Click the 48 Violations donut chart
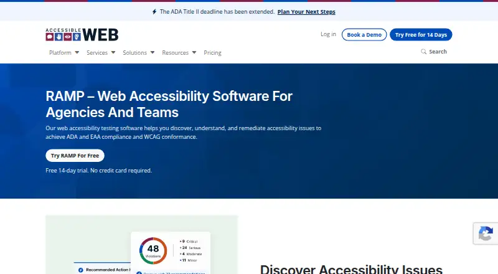Viewport: 498px width, 274px height. point(153,251)
